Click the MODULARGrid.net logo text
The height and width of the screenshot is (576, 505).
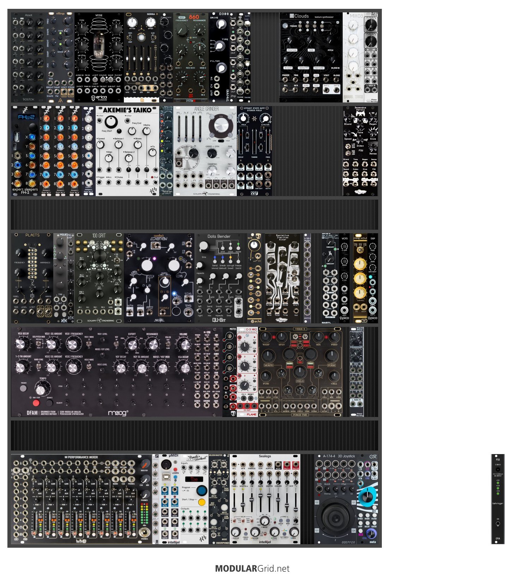coord(252,569)
